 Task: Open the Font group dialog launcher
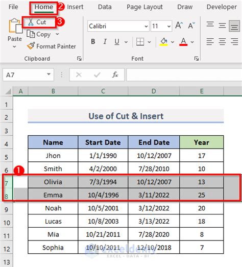[197, 59]
